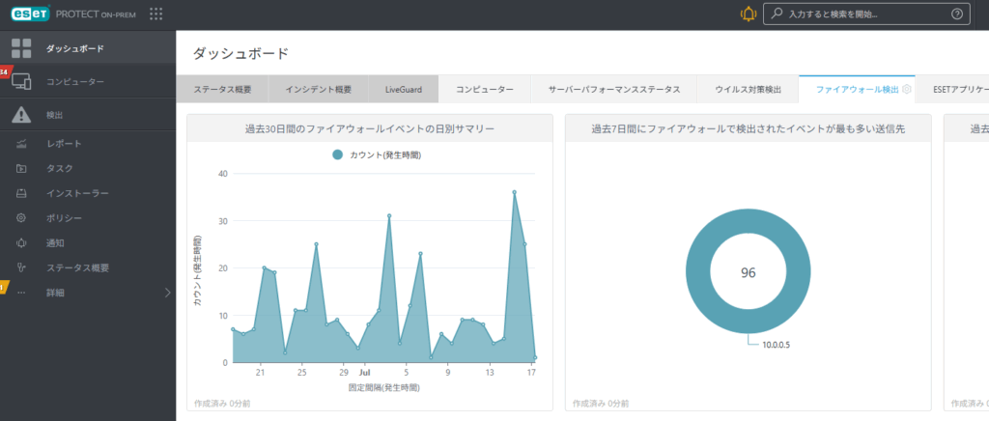
Task: Open 検出 via the warning triangle icon
Action: pyautogui.click(x=21, y=115)
